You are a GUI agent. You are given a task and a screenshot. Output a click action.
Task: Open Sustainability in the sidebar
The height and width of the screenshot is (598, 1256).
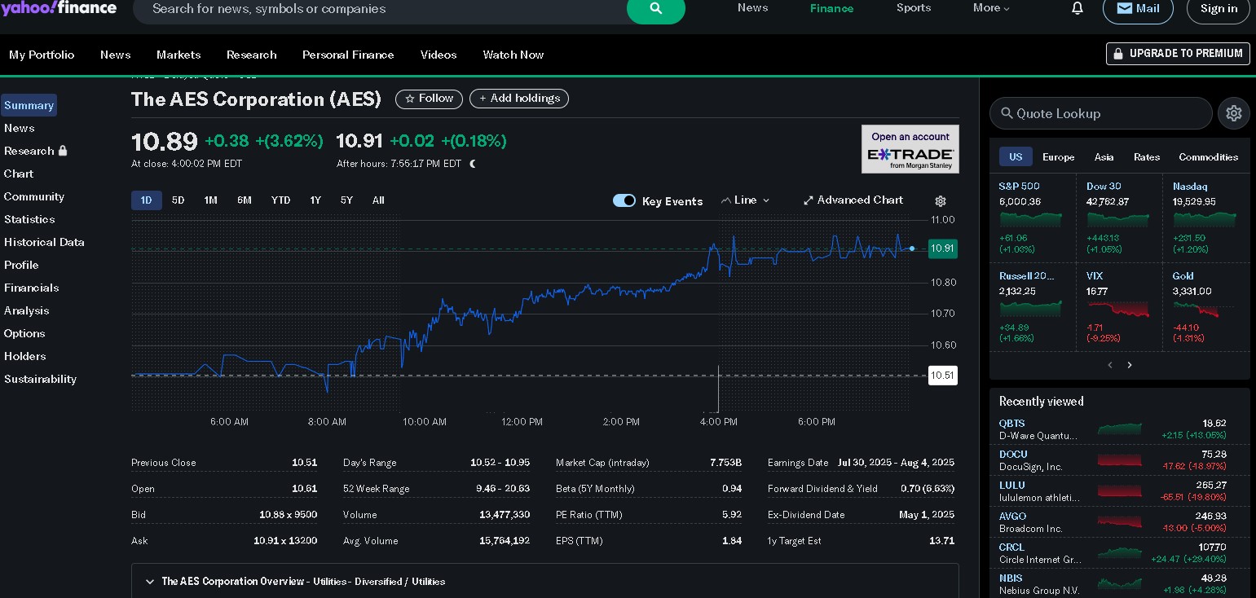click(x=40, y=379)
